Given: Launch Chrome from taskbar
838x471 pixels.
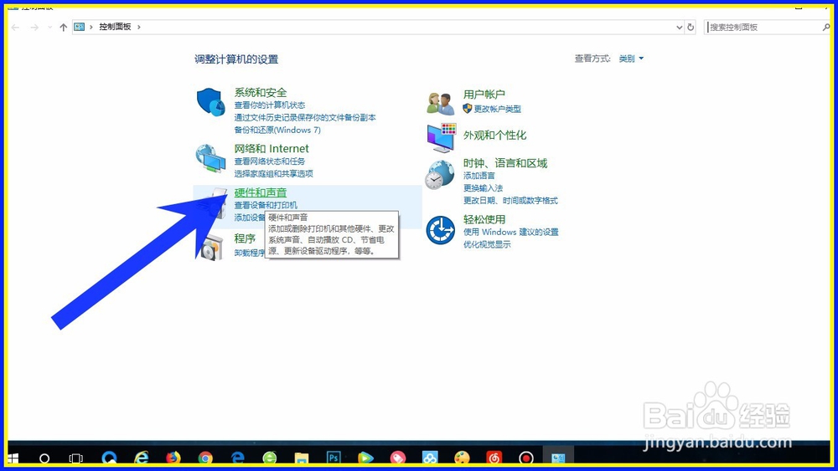Looking at the screenshot, I should [x=205, y=458].
